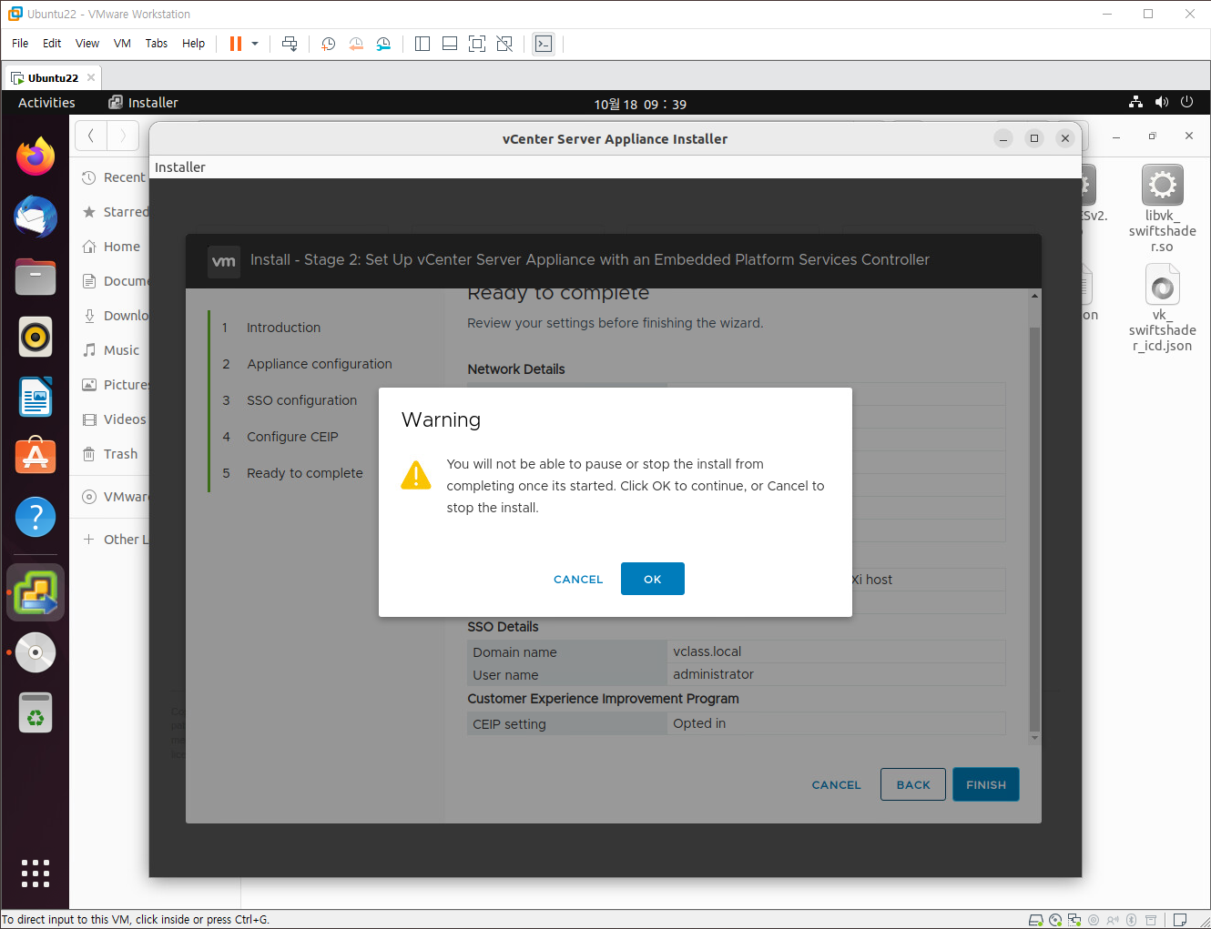This screenshot has height=929, width=1211.
Task: Open the mounted disc in dock
Action: coord(36,652)
